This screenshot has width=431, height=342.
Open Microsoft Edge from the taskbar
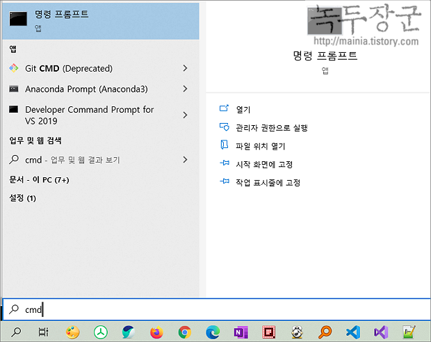pyautogui.click(x=213, y=332)
